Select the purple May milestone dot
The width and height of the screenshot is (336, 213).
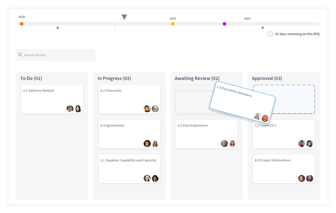[224, 24]
